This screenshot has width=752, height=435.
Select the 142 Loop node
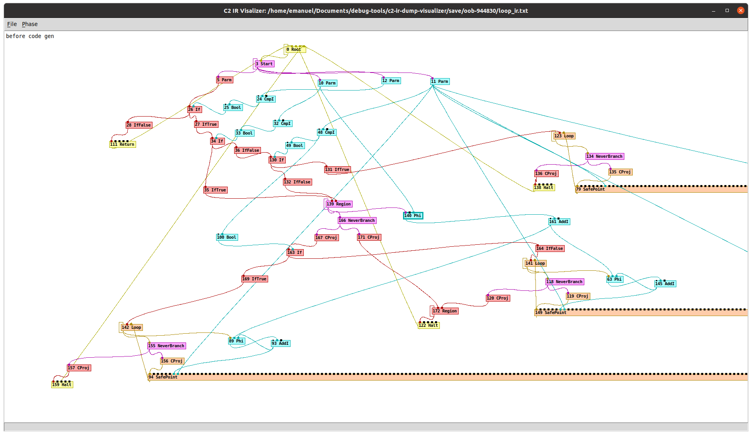[x=132, y=328]
